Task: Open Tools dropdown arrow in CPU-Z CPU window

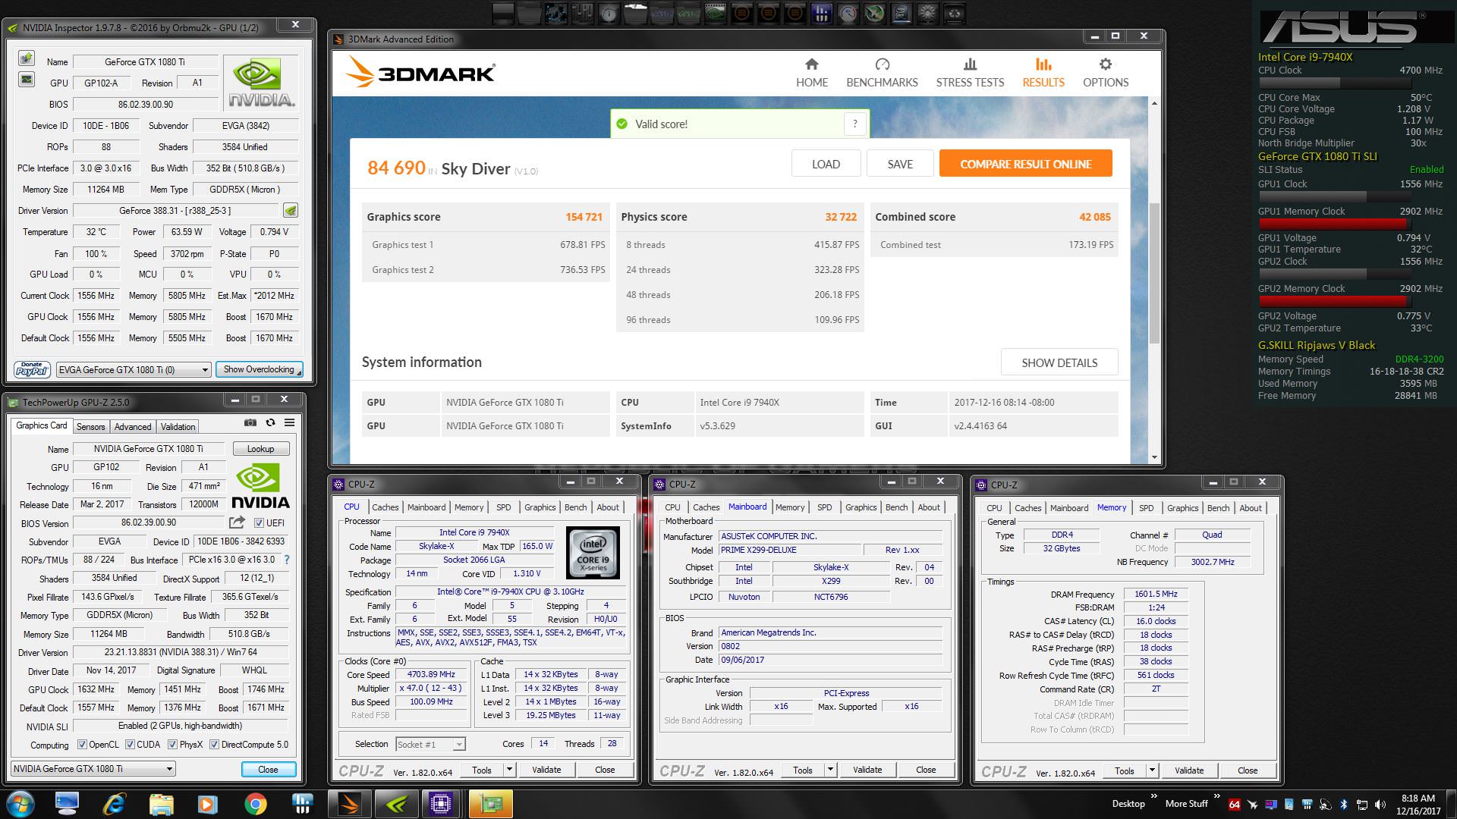Action: click(x=509, y=770)
